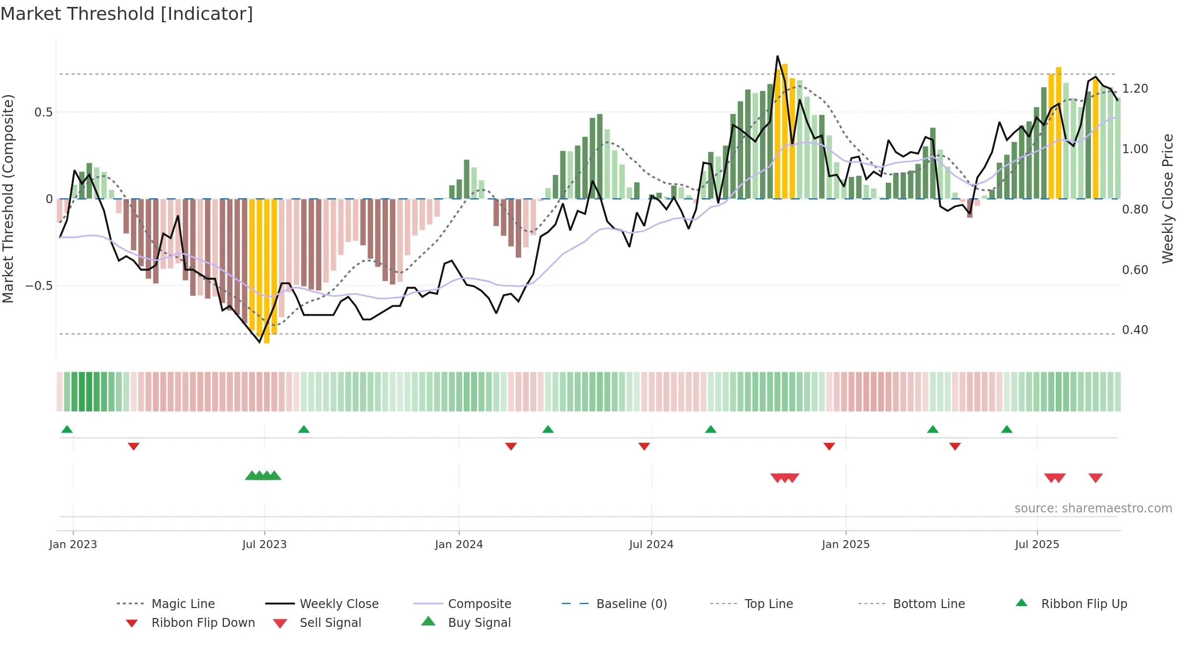Toggle the Baseline (0) legend entry
Viewport: 1189px width, 669px height.
coord(614,604)
